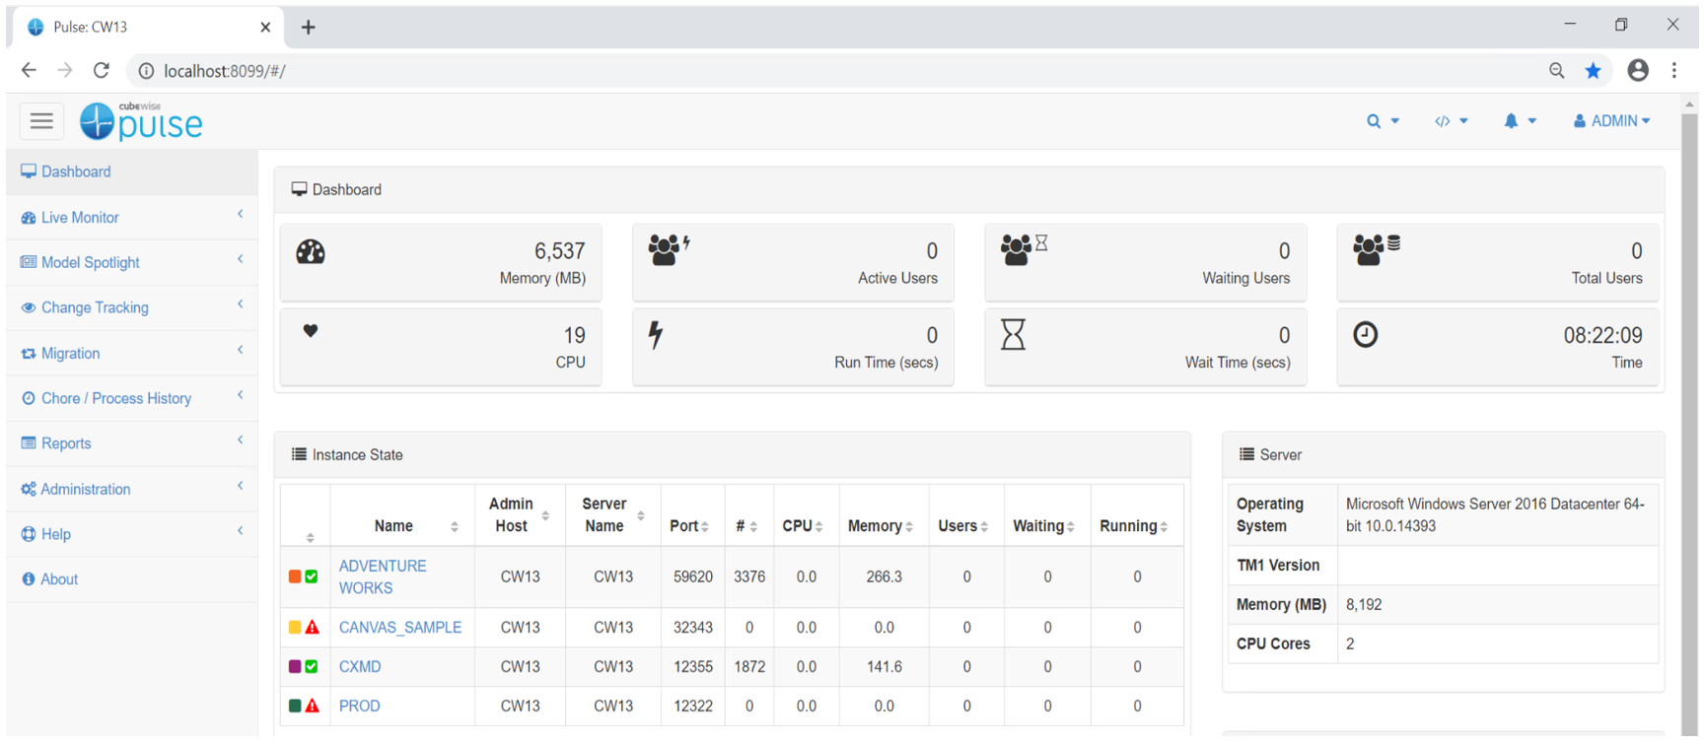Image resolution: width=1705 pixels, height=744 pixels.
Task: Open the ADMIN user dropdown
Action: 1611,121
